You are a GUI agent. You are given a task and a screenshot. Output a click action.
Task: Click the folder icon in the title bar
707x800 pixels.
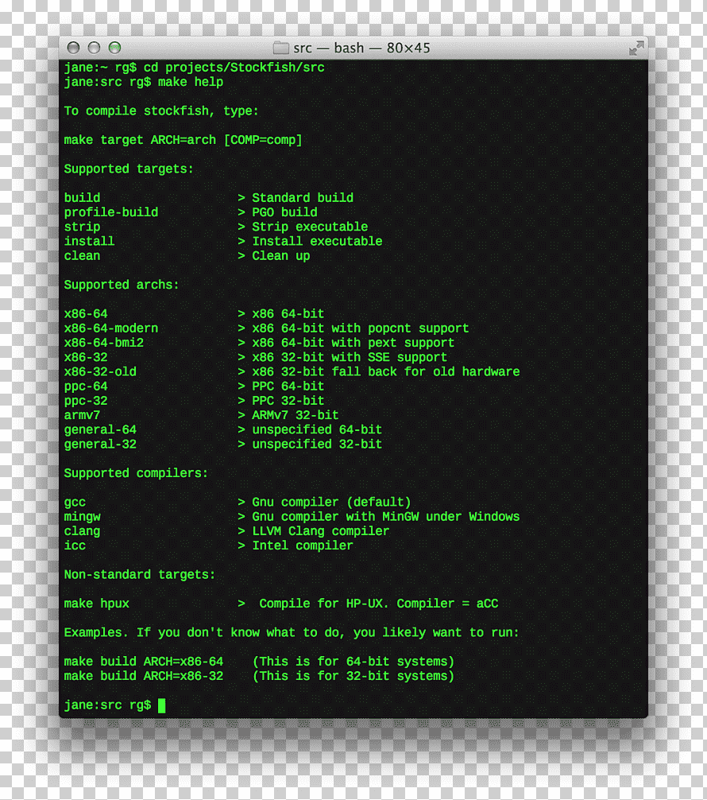click(x=280, y=48)
